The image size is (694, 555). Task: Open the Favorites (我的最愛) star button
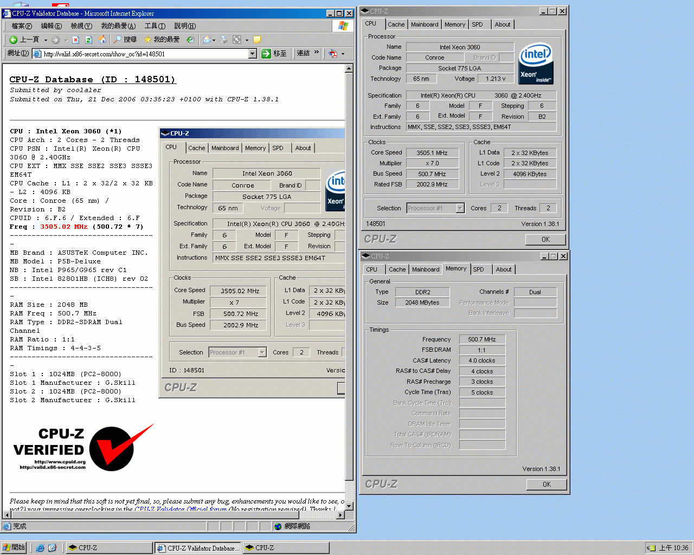161,40
